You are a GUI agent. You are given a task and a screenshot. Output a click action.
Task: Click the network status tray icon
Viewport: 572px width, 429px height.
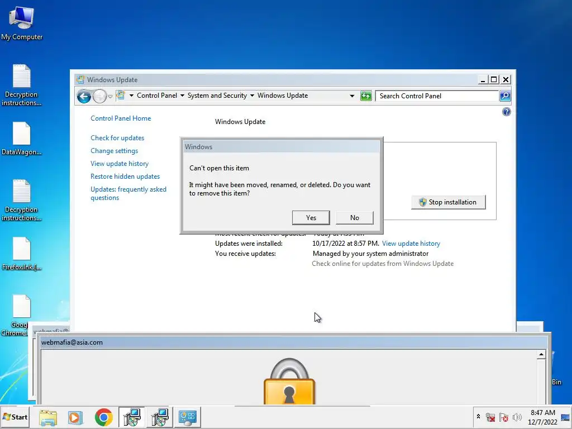(x=490, y=417)
